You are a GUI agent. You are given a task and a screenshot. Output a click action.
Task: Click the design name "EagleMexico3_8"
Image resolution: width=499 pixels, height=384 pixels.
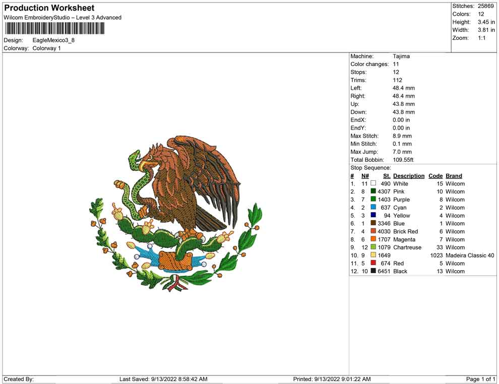pos(53,40)
